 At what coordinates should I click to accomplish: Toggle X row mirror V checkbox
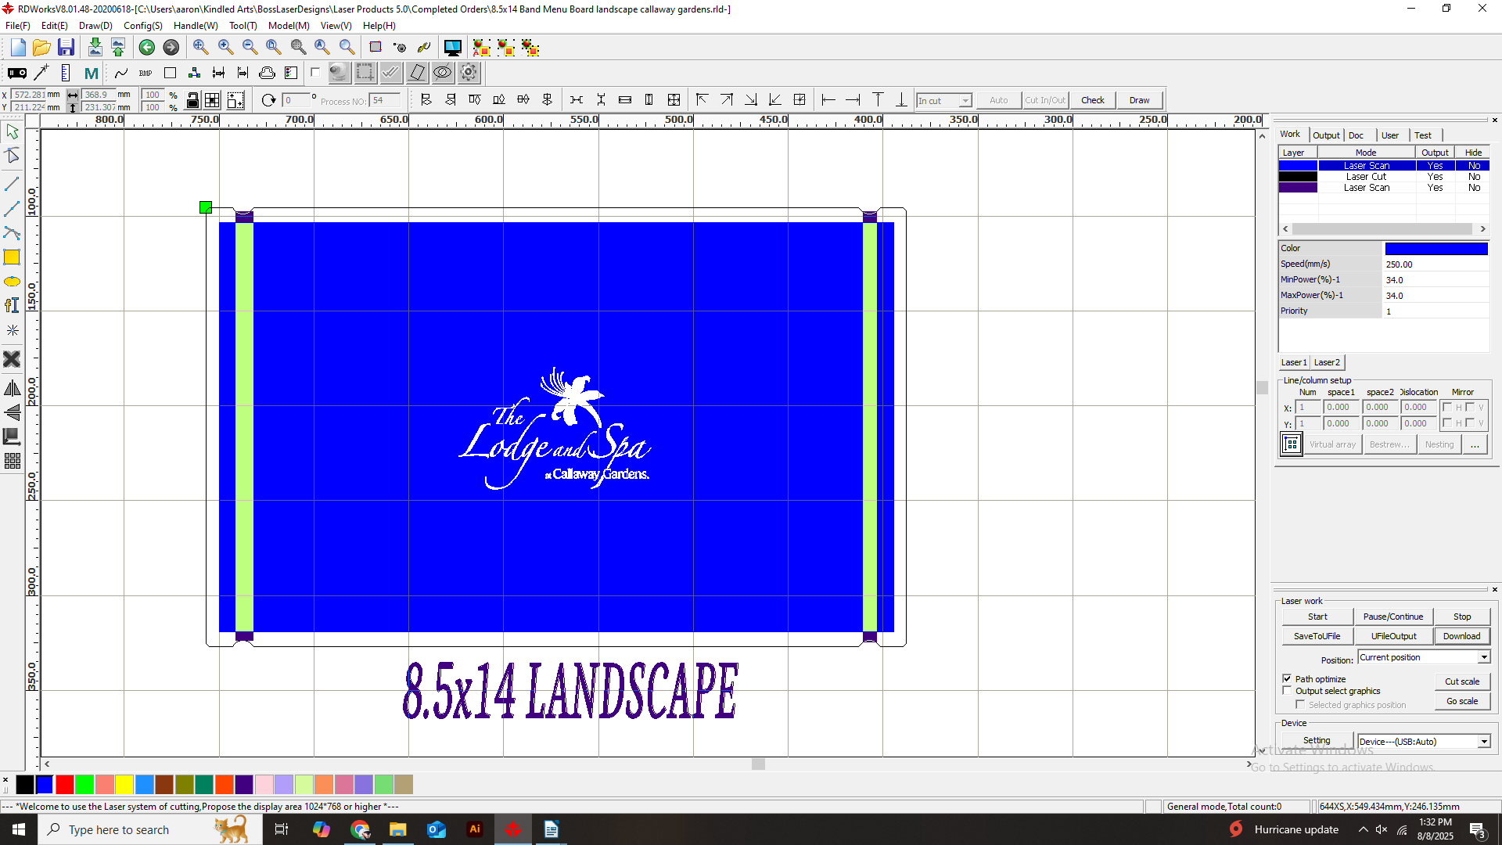click(x=1471, y=407)
